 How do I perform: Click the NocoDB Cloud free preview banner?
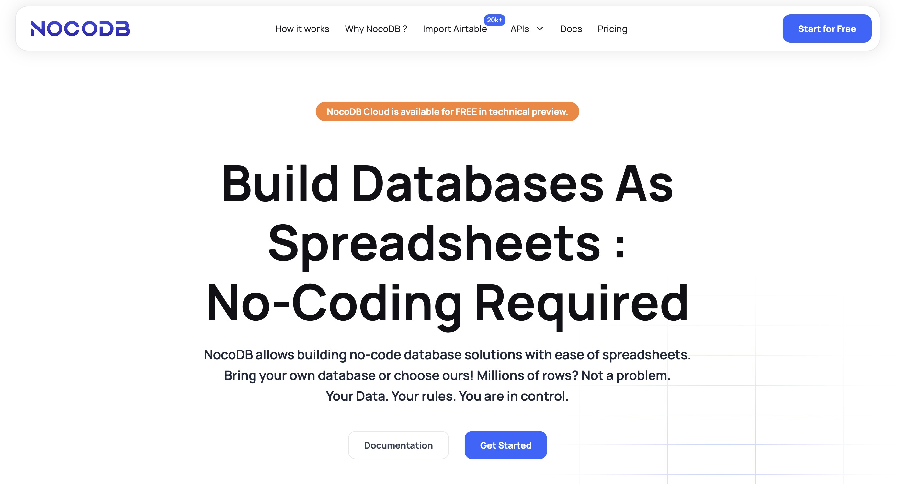447,111
